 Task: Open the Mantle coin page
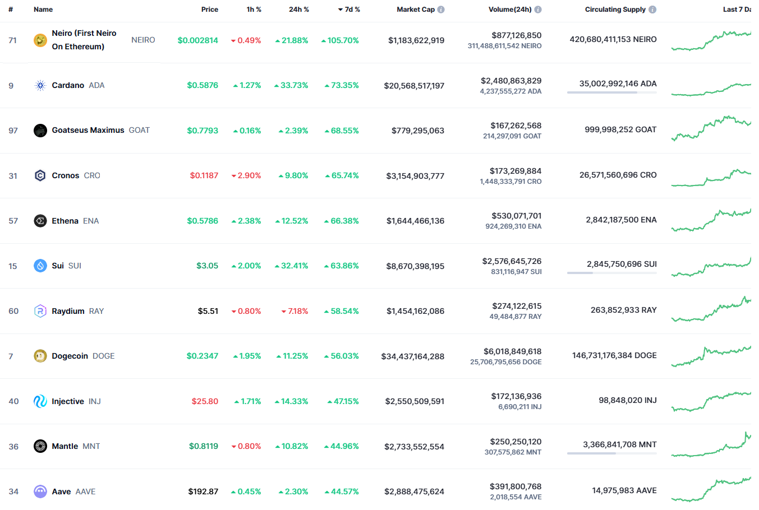[x=65, y=446]
